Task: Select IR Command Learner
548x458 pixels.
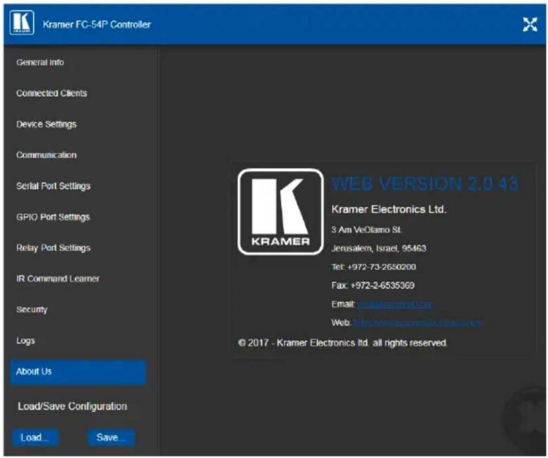Action: coord(58,278)
